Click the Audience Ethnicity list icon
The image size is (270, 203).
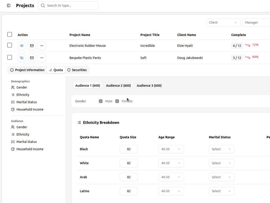coord(13,135)
